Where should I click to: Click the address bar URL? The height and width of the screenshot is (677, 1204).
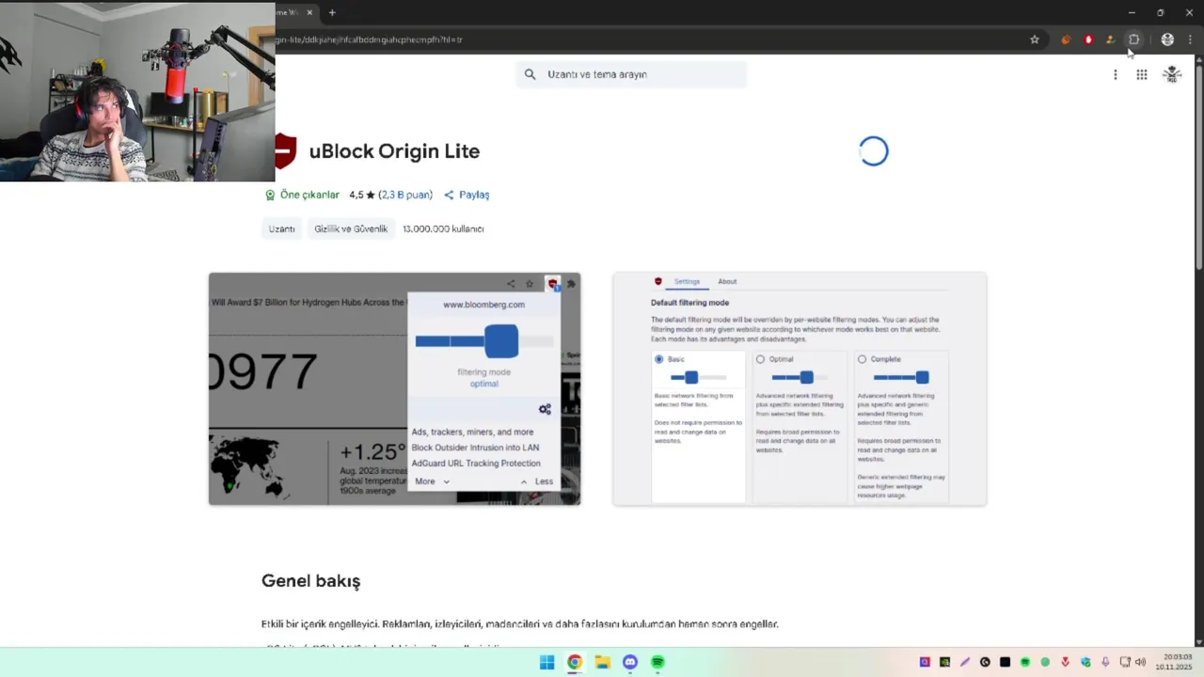pyautogui.click(x=369, y=39)
